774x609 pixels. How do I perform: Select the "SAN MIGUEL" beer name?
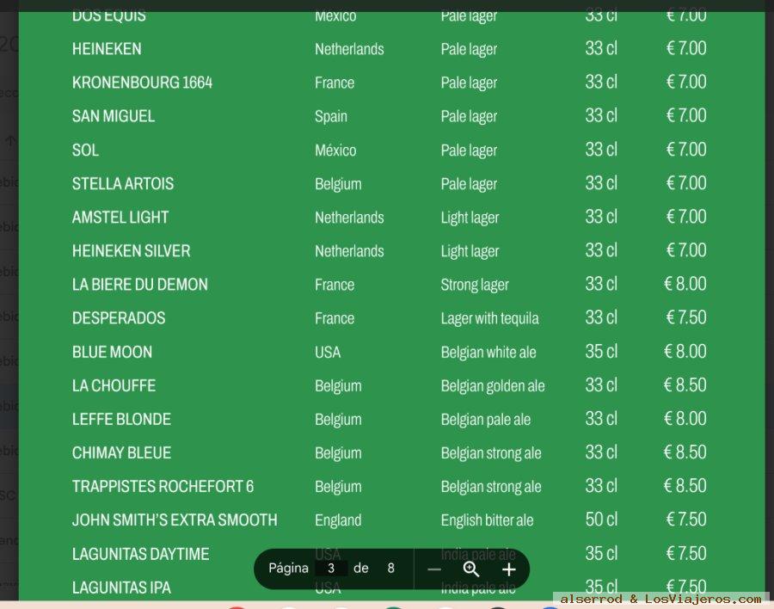coord(114,116)
